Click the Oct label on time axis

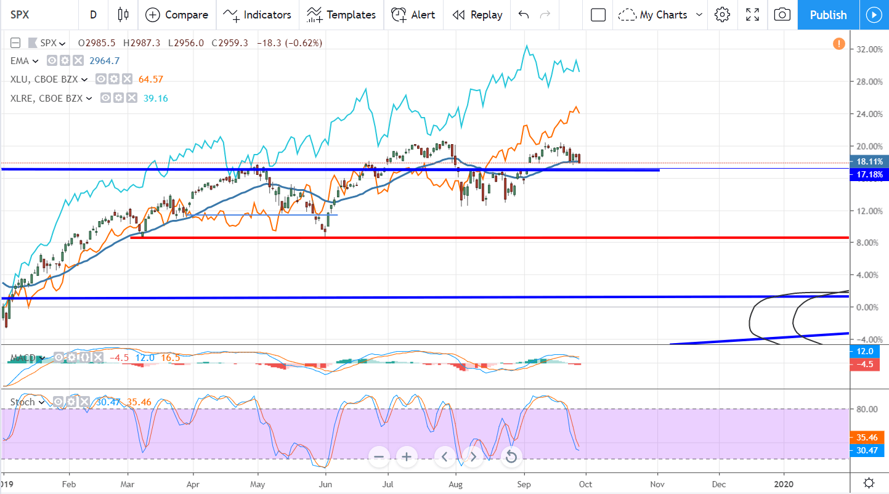point(585,484)
